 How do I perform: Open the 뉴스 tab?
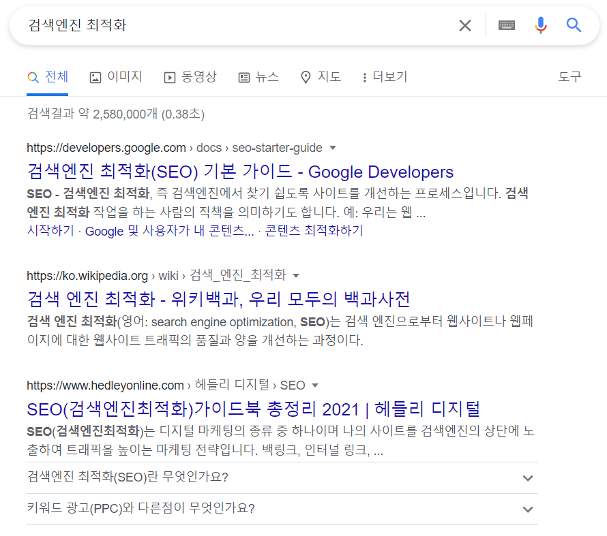(258, 77)
